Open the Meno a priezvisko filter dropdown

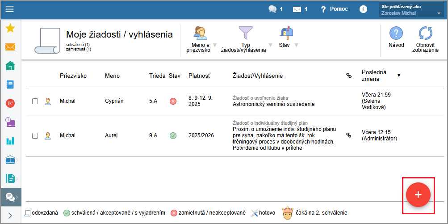201,40
